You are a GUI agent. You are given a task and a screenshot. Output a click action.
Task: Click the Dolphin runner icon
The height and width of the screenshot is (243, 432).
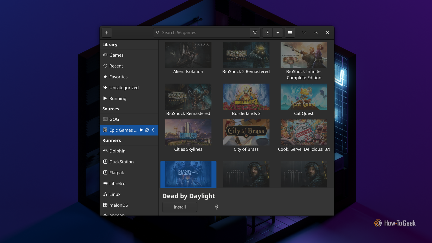105,151
